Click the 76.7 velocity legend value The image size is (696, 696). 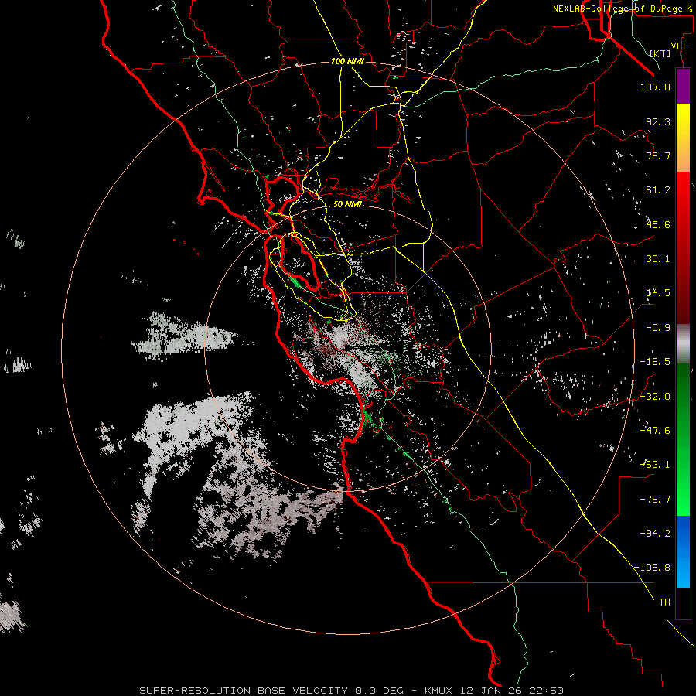point(658,155)
